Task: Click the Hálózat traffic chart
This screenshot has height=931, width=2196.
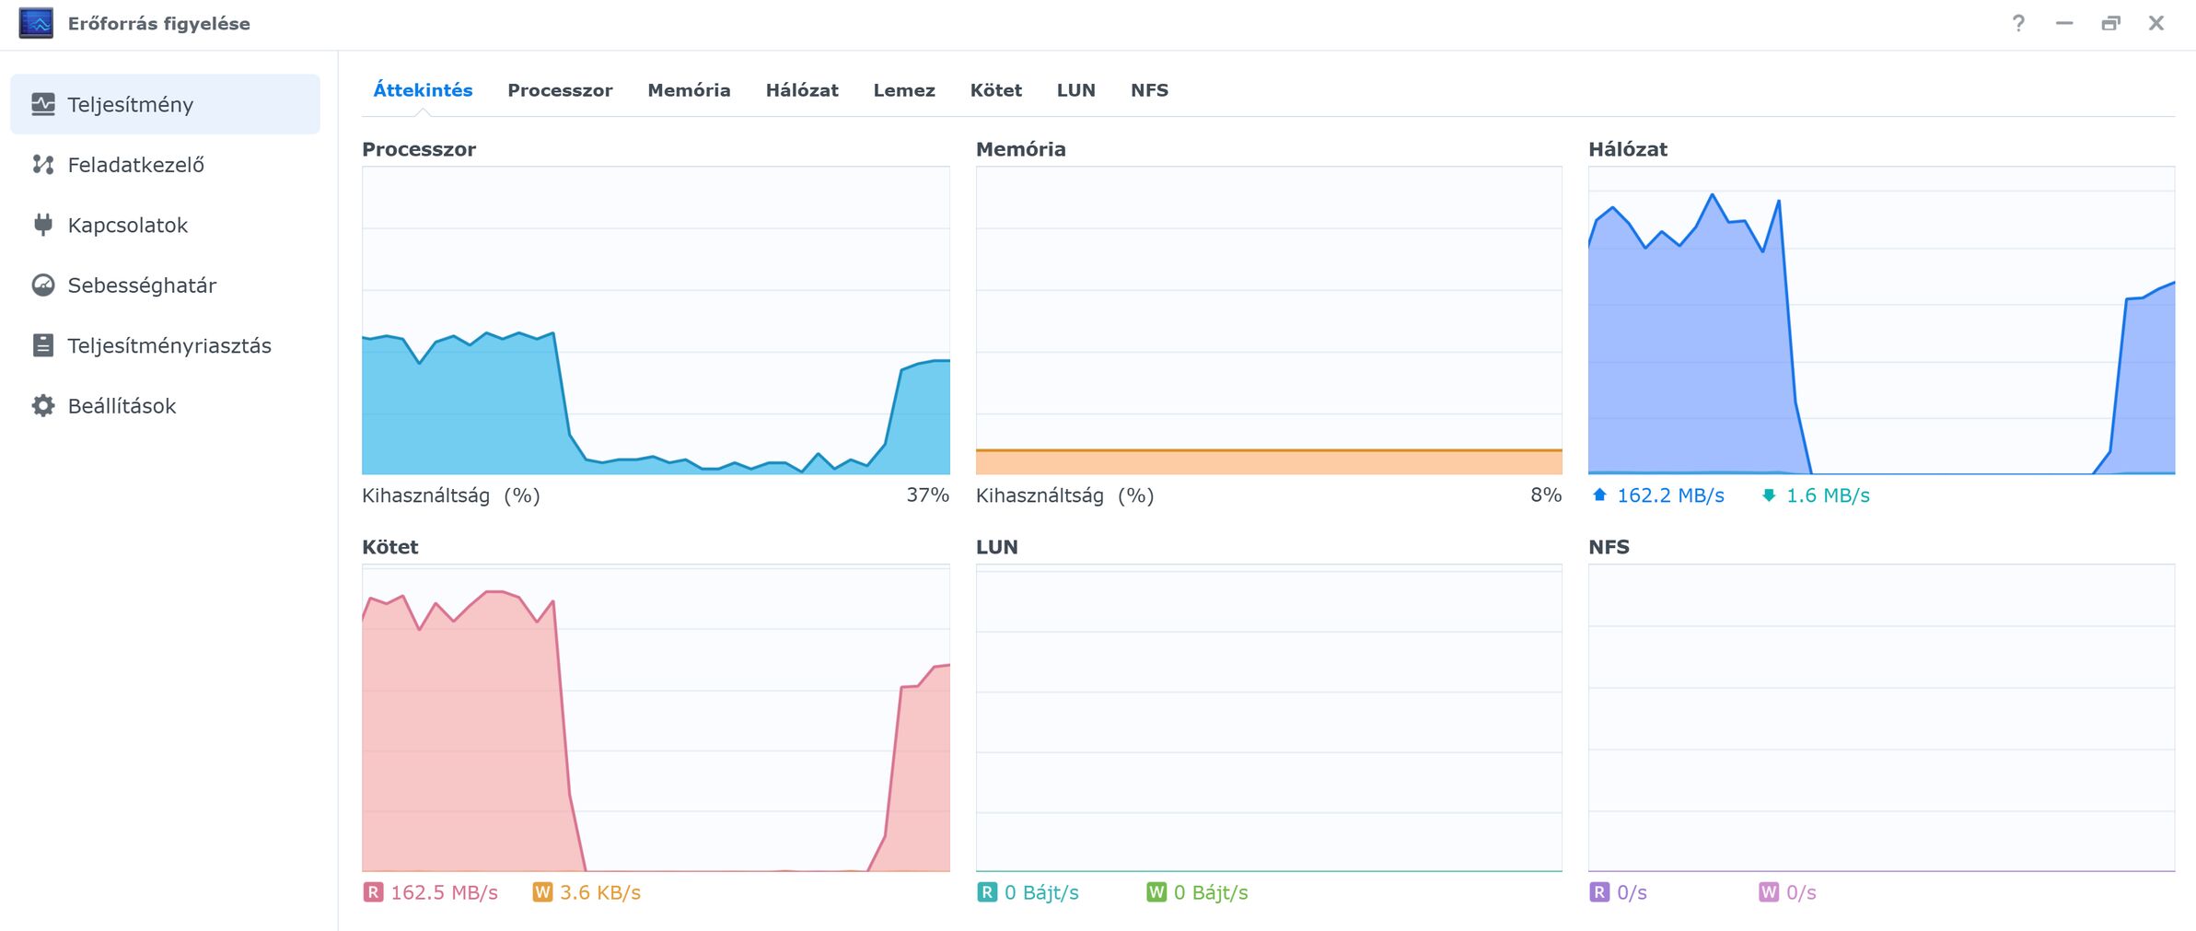Action: pos(1882,320)
